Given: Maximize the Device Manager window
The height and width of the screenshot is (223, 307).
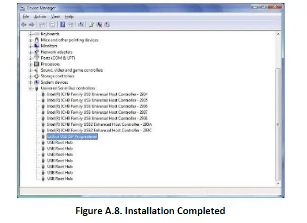Looking at the screenshot, I should tap(263, 7).
